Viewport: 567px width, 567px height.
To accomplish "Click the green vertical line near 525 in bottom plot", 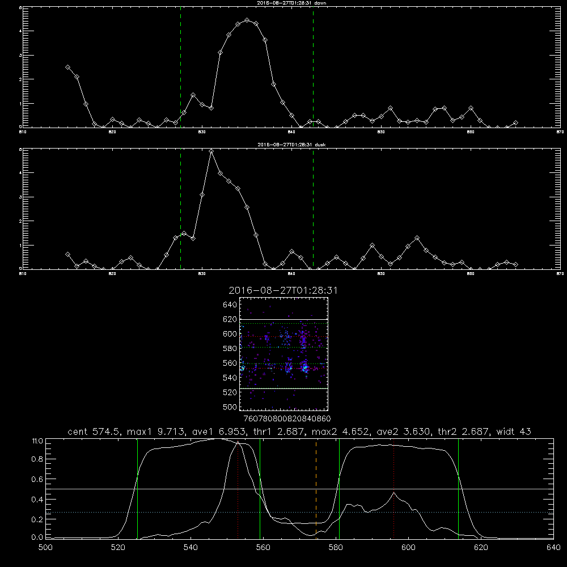I will [x=137, y=488].
